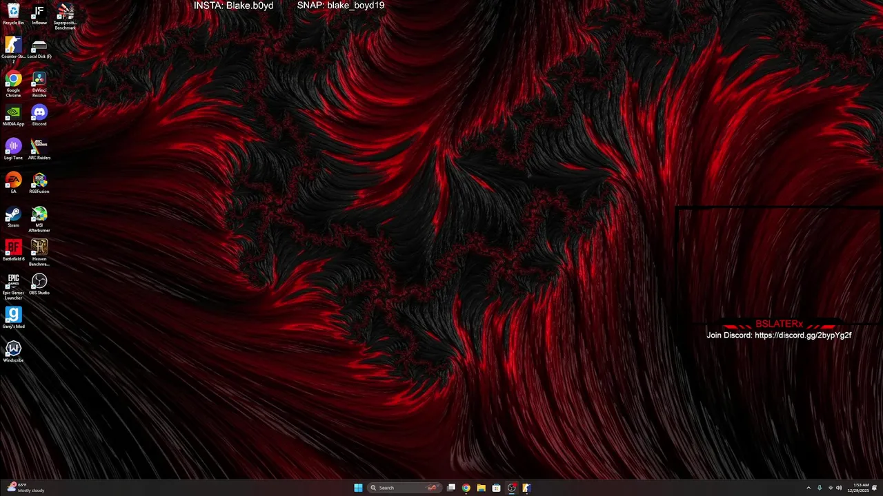The width and height of the screenshot is (883, 496).
Task: Click the taskbar Search box
Action: [x=404, y=488]
